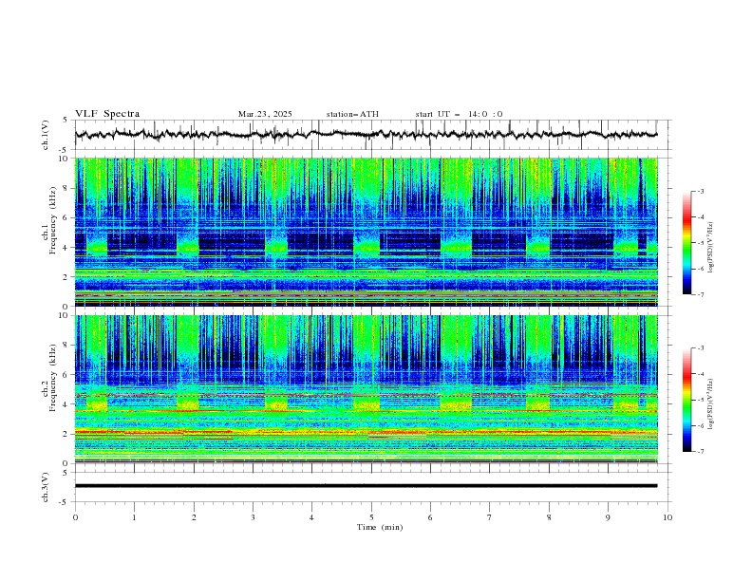Image resolution: width=752 pixels, height=581 pixels.
Task: Click the "-3" tick on upper colorbar
Action: tap(700, 191)
